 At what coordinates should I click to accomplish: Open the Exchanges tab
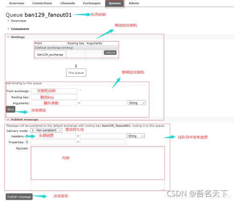pos(92,3)
